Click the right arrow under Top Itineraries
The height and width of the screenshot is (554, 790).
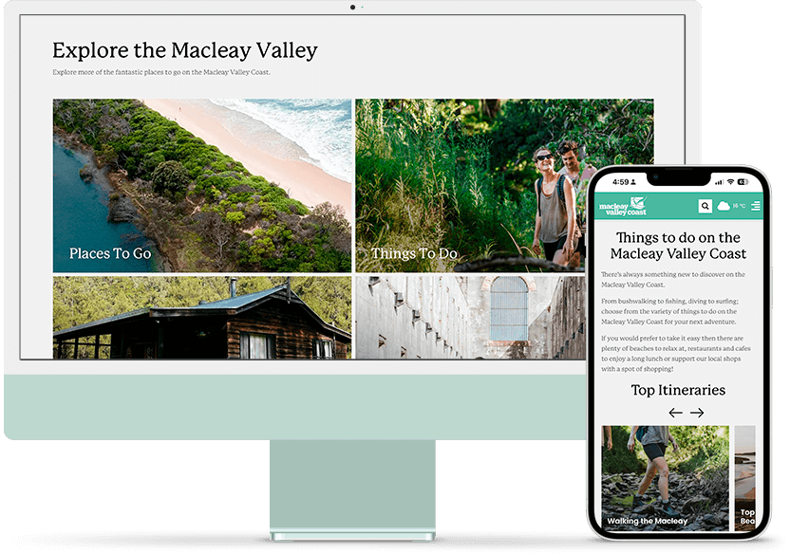pyautogui.click(x=697, y=413)
